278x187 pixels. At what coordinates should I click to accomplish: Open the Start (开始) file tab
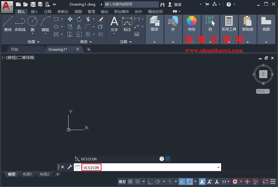[x=14, y=50]
